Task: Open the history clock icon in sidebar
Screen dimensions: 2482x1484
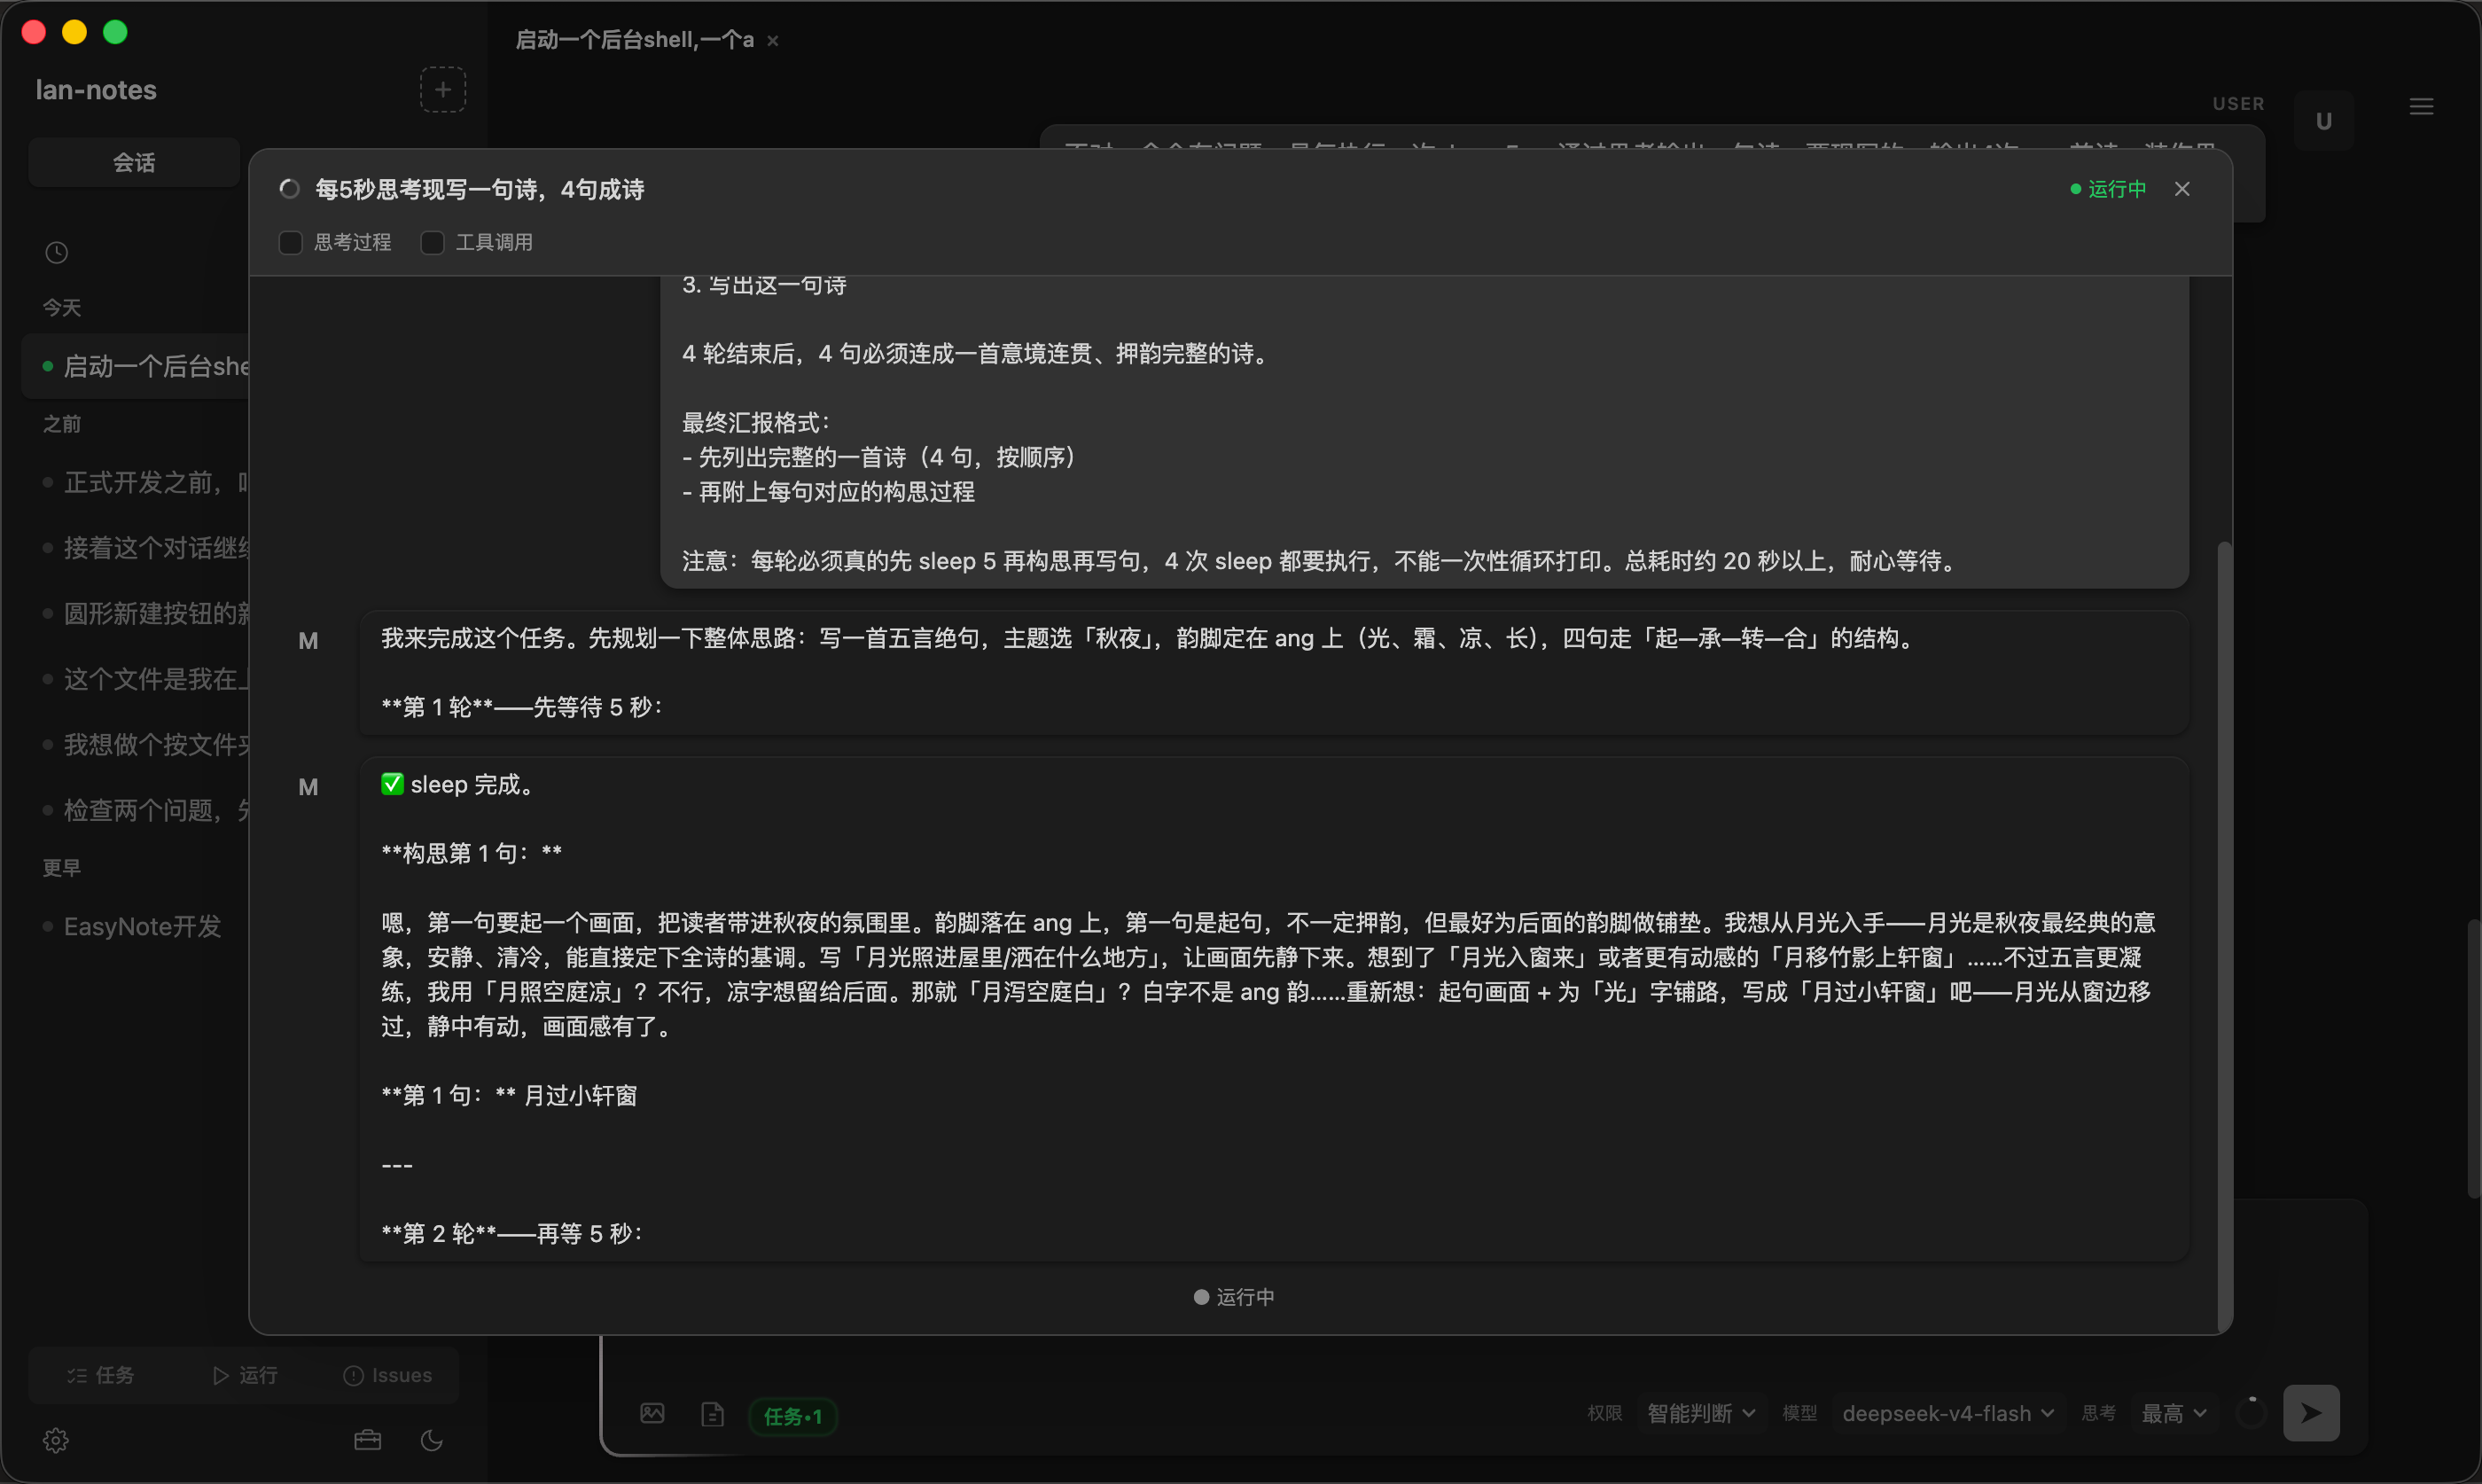Action: (57, 252)
